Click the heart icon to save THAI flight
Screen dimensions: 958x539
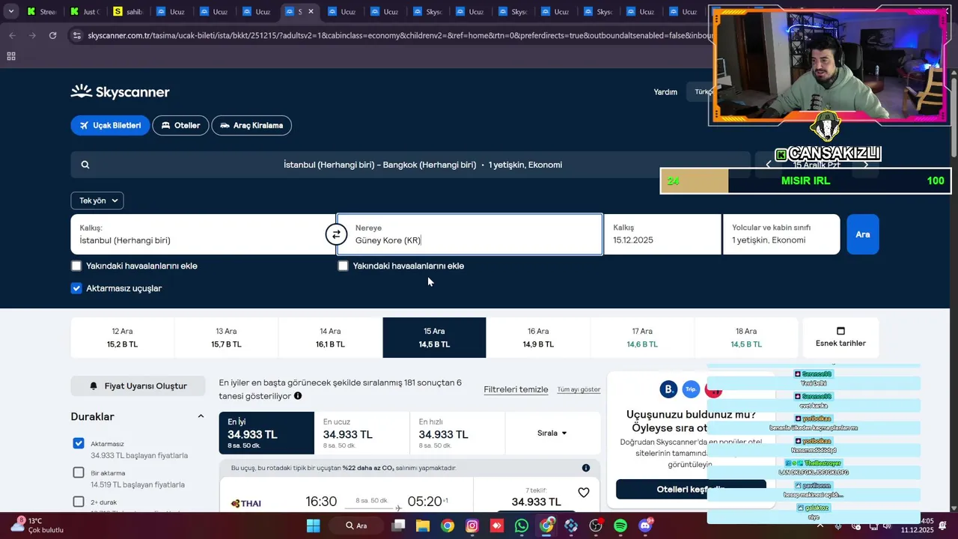[584, 493]
